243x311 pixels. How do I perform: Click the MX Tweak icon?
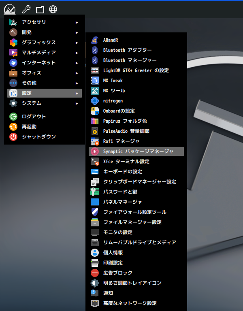95,81
